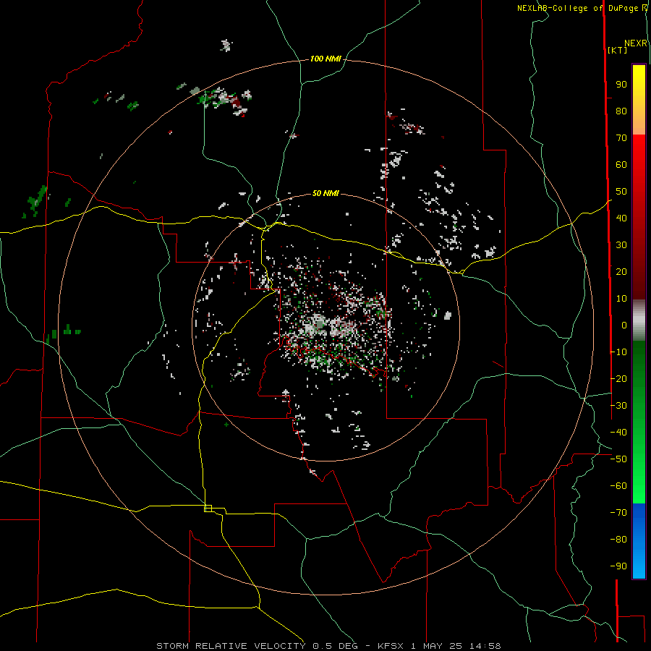Click the [KT] units label

click(x=617, y=50)
